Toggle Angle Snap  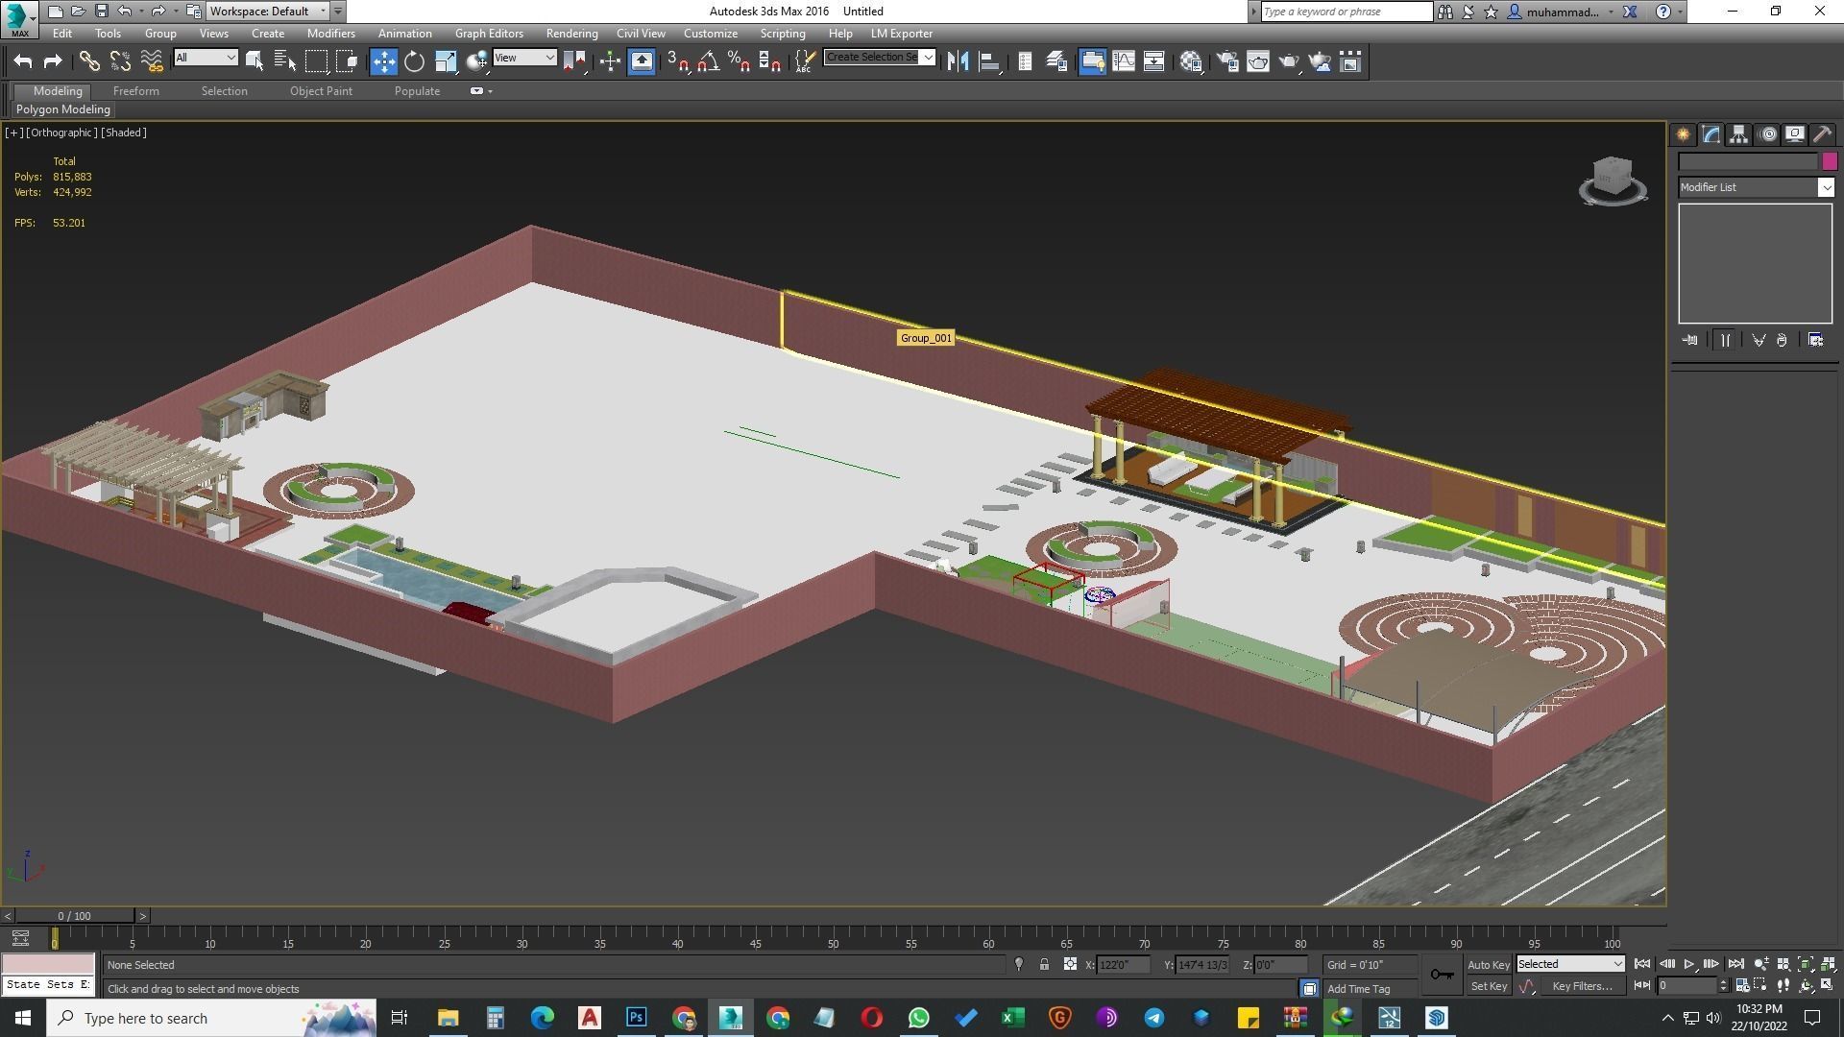coord(708,62)
